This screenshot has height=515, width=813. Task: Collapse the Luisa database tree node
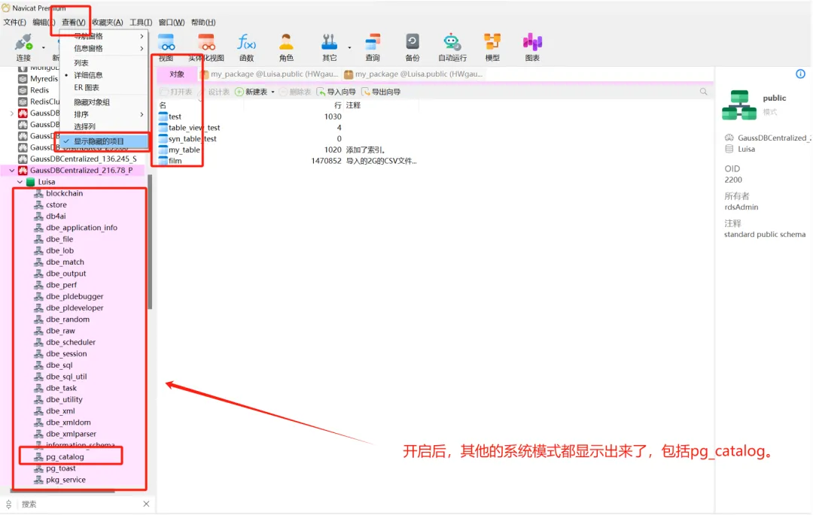(x=20, y=182)
